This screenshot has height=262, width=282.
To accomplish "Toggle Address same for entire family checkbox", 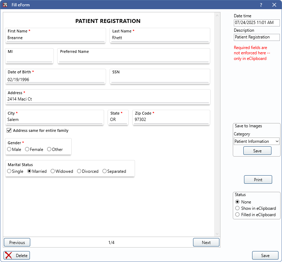I will 9,130.
